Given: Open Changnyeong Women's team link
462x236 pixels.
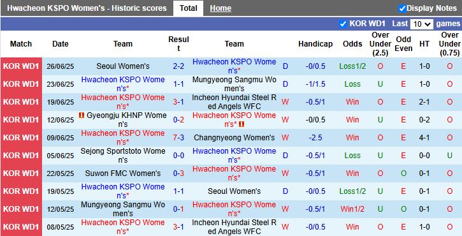Looking at the screenshot, I should tap(235, 138).
